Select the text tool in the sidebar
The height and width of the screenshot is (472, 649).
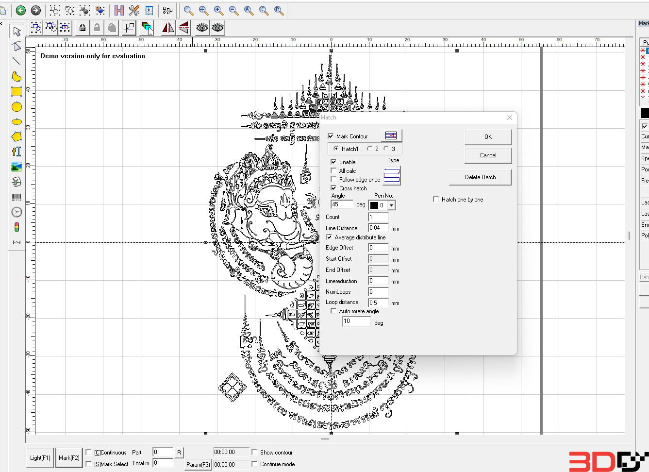17,152
